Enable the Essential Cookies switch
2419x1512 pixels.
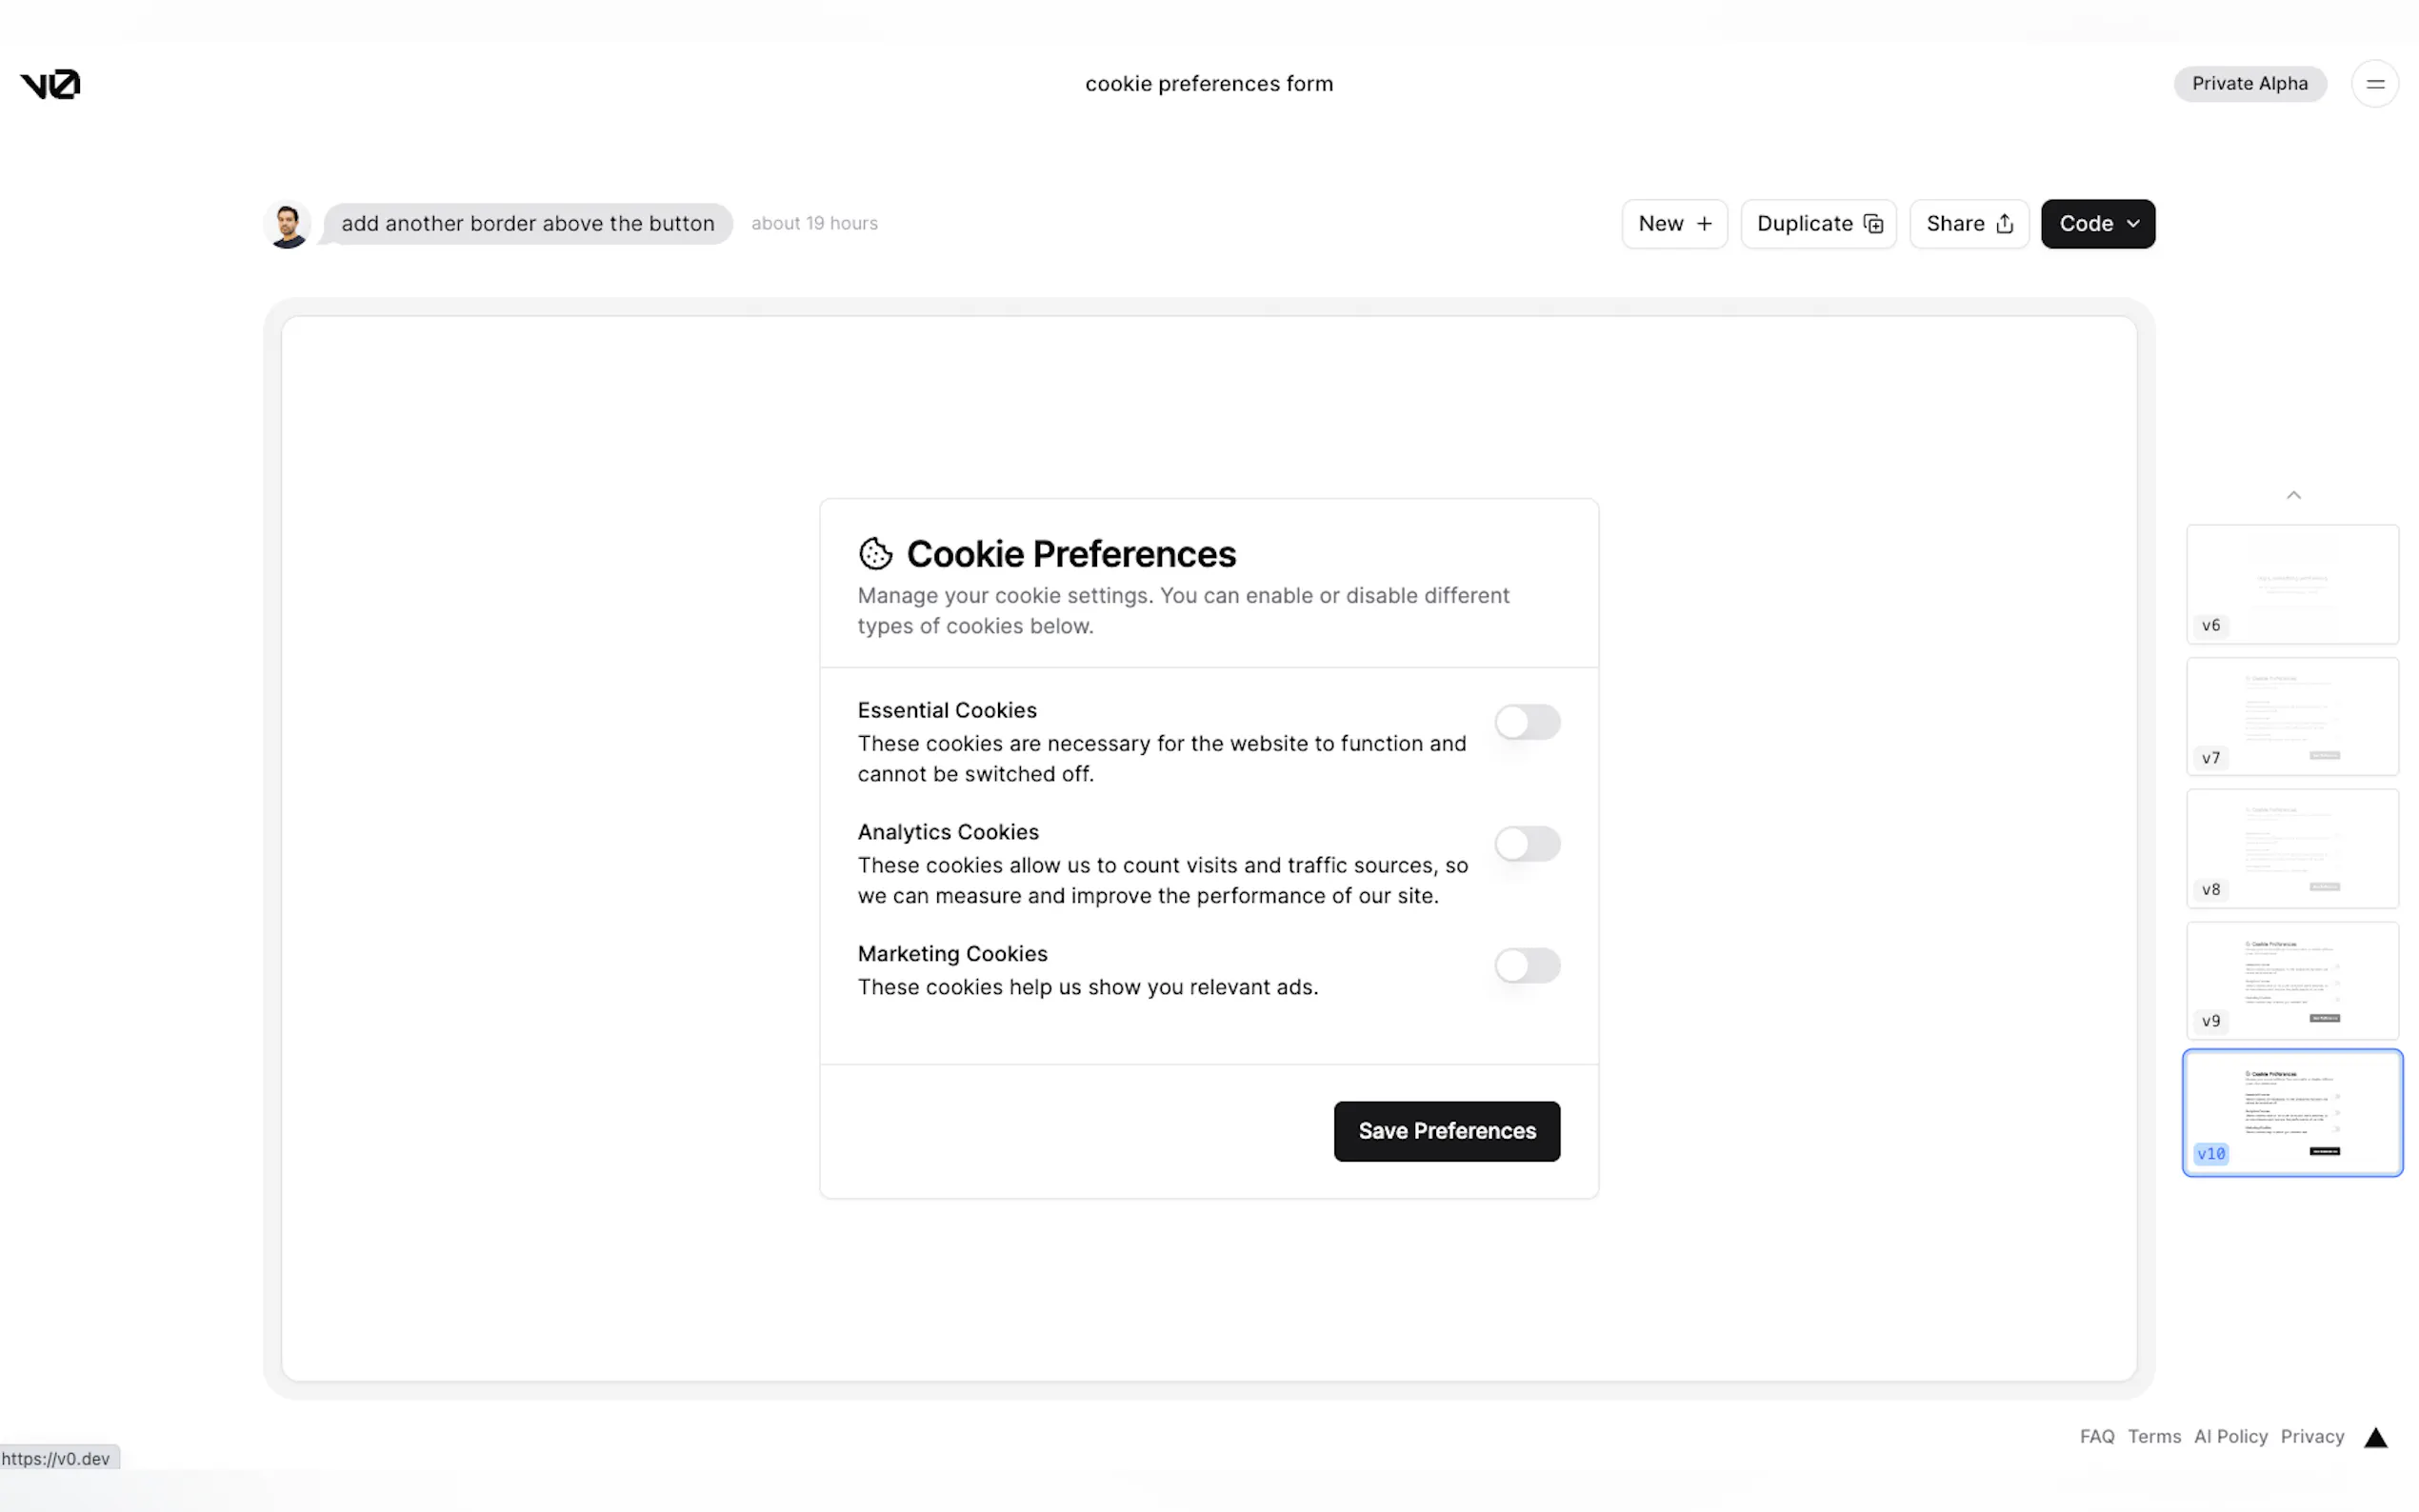pyautogui.click(x=1527, y=722)
